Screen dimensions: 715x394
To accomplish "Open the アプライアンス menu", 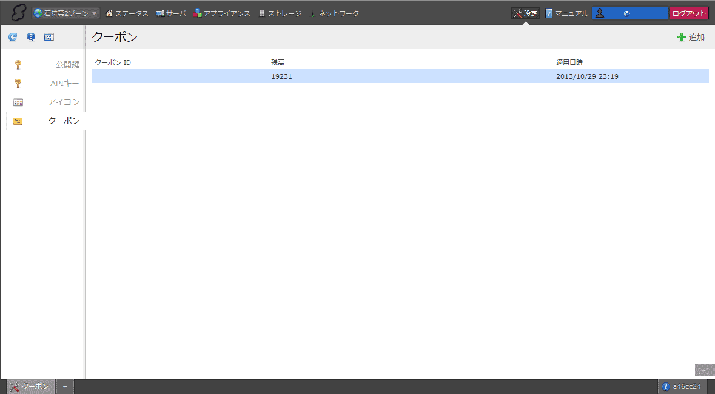I will point(222,13).
